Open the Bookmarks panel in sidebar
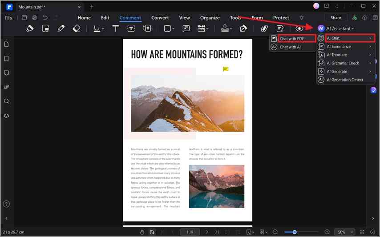The image size is (380, 237). 7,59
